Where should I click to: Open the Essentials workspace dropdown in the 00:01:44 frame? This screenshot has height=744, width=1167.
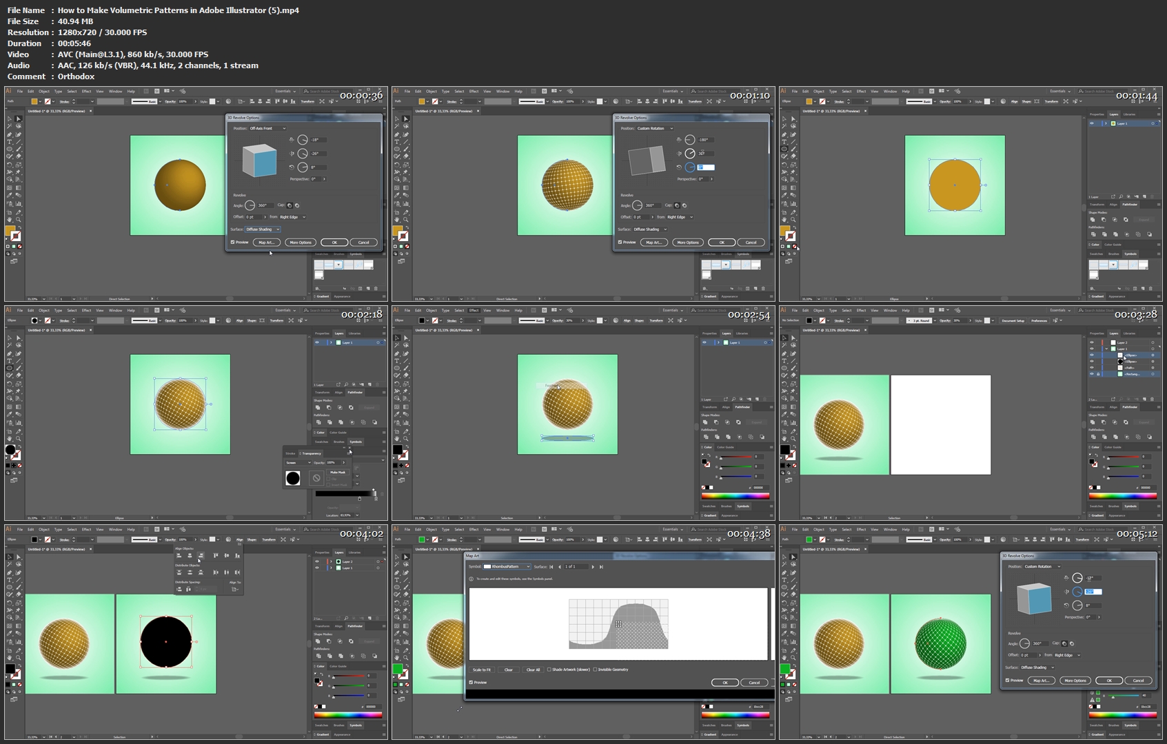tap(1059, 91)
